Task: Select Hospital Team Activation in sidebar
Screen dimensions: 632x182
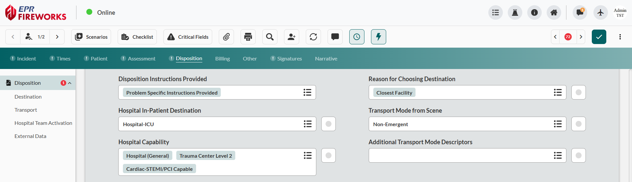Action: pos(43,123)
